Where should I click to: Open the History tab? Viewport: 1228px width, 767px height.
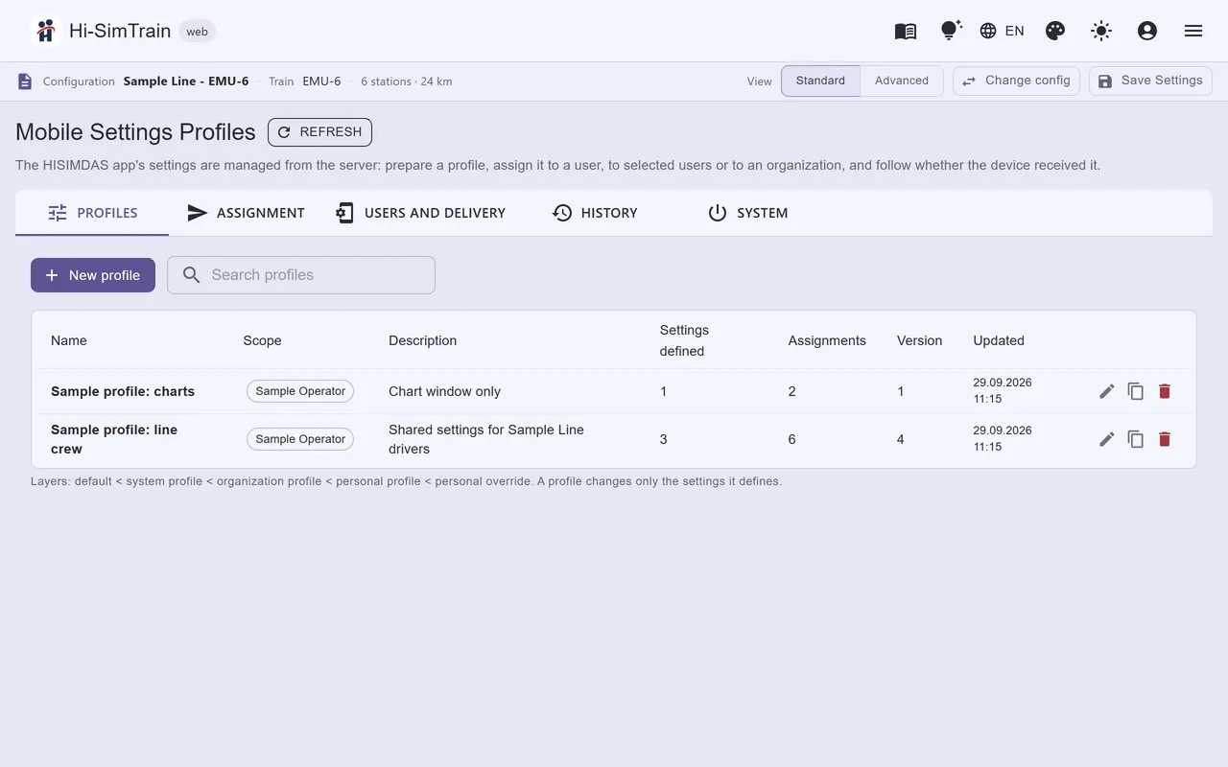pos(595,213)
